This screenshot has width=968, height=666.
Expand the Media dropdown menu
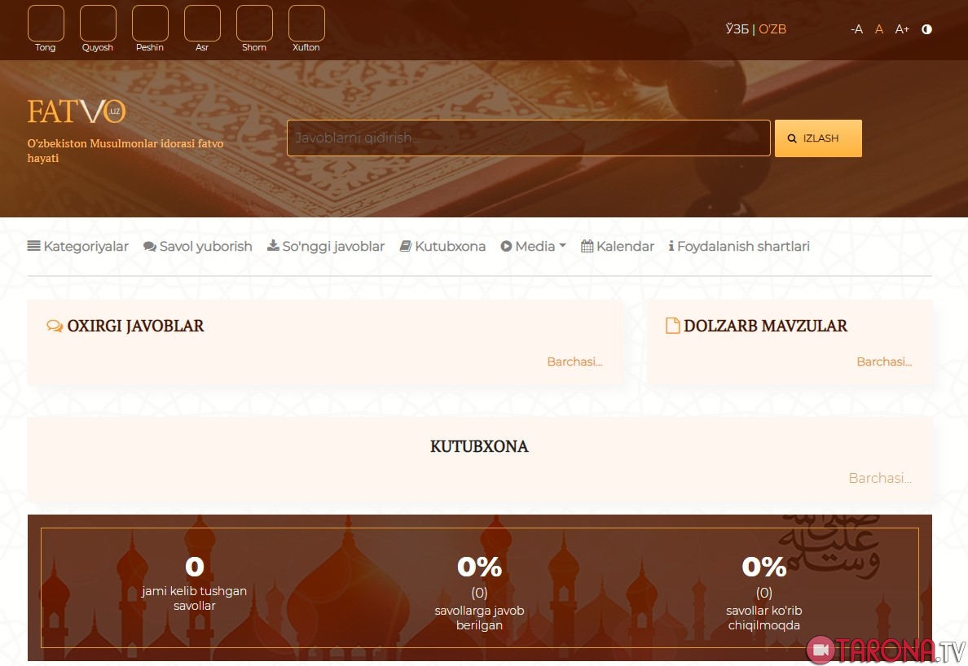click(x=533, y=246)
